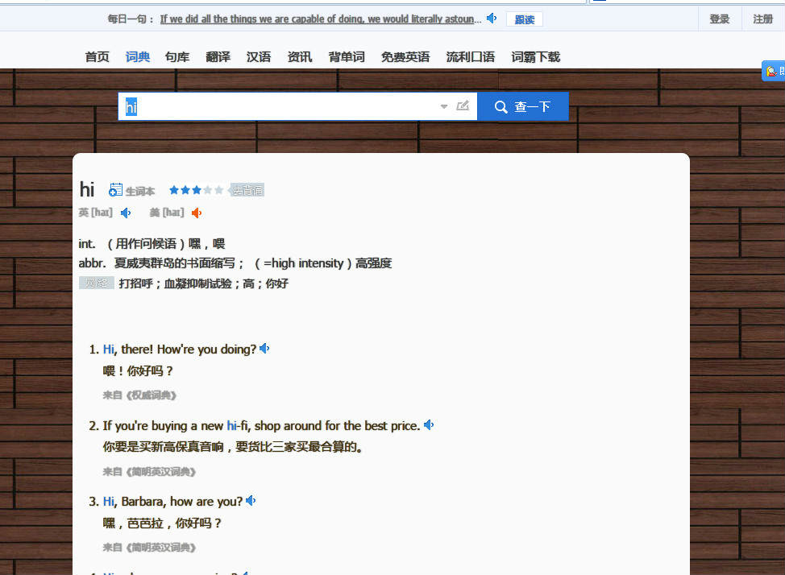The width and height of the screenshot is (785, 575).
Task: Add hi to the 生词本 wordbook
Action: (x=131, y=191)
